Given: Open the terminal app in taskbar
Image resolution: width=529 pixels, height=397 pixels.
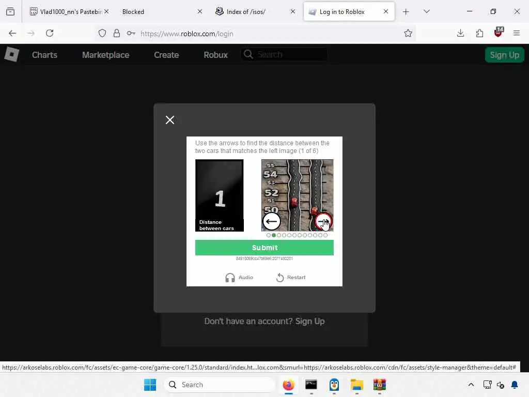Looking at the screenshot, I should (311, 385).
